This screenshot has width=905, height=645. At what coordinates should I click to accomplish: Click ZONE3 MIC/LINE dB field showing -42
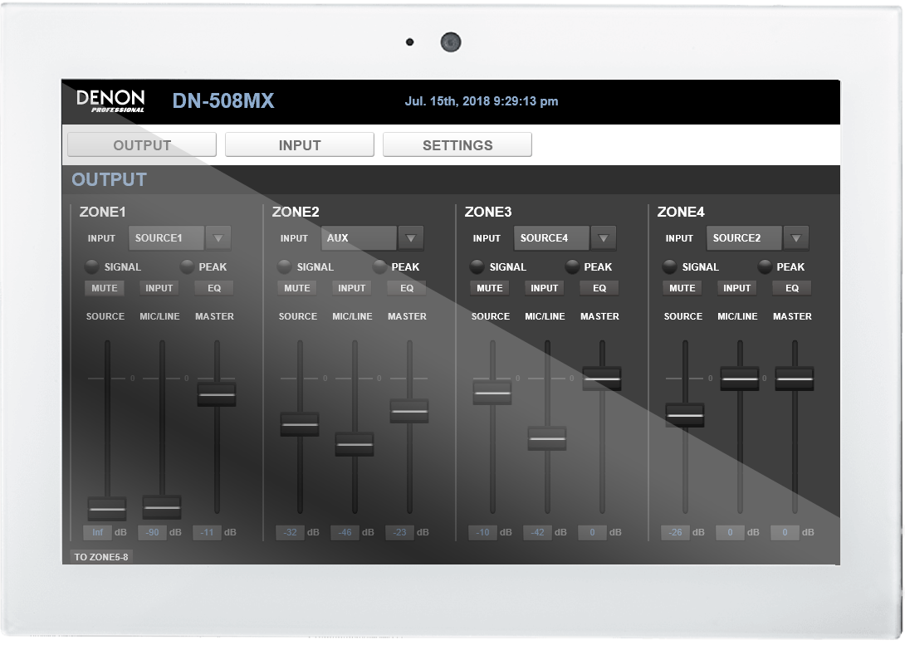[538, 532]
